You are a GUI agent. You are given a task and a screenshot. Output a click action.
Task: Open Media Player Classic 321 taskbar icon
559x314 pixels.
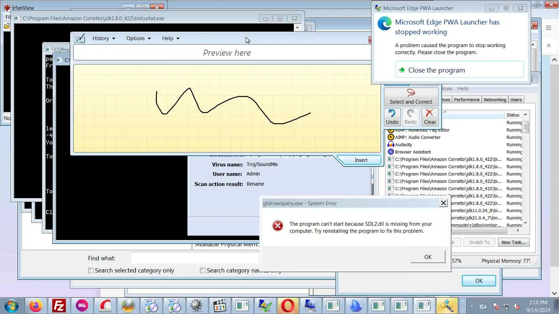click(220, 306)
